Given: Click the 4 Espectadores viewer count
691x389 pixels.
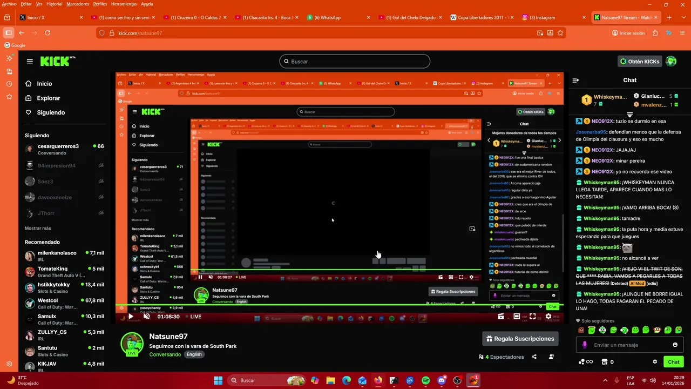Looking at the screenshot, I should coord(502,357).
